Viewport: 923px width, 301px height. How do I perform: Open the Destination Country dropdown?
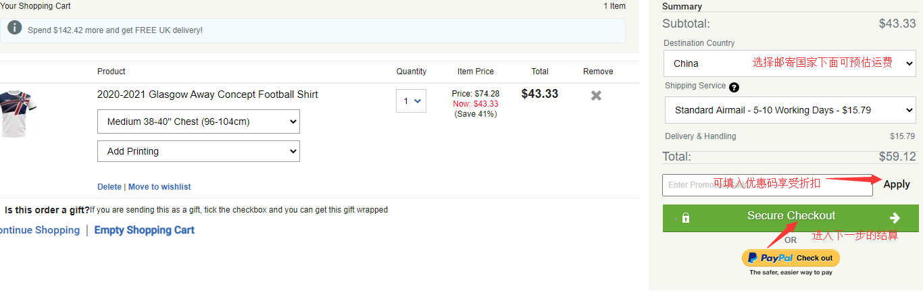tap(790, 63)
